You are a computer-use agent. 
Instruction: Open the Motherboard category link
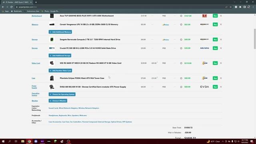tap(37, 16)
